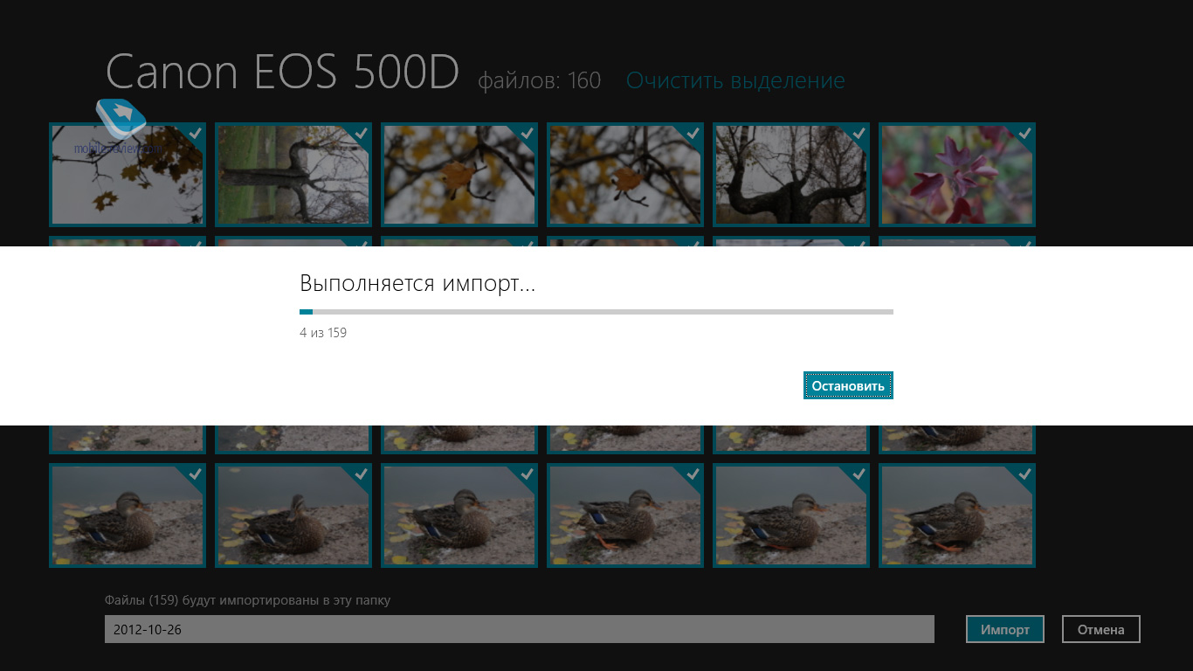Select fourth bottom-row duck with raised wing
The width and height of the screenshot is (1193, 671).
(625, 515)
